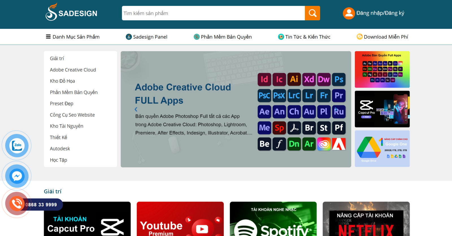Click the Sadesign Panel round icon
Screen dimensions: 452x236
coord(129,37)
